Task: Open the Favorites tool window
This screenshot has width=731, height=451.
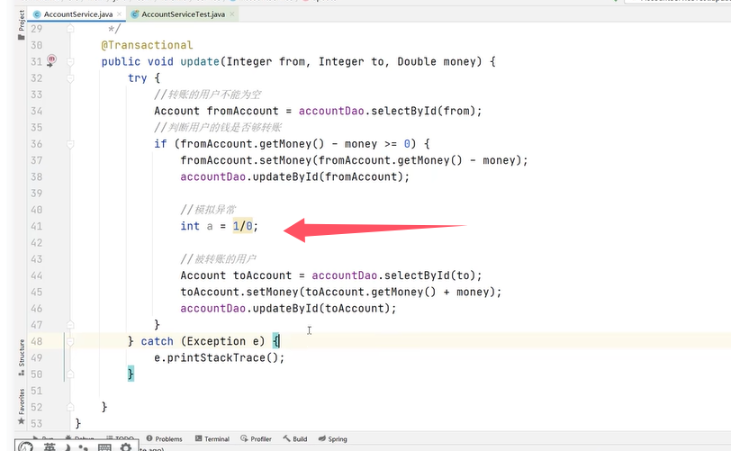Action: [22, 407]
